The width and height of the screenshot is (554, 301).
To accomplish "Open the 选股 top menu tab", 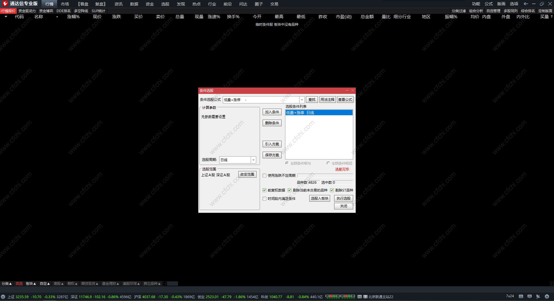I will pyautogui.click(x=165, y=4).
